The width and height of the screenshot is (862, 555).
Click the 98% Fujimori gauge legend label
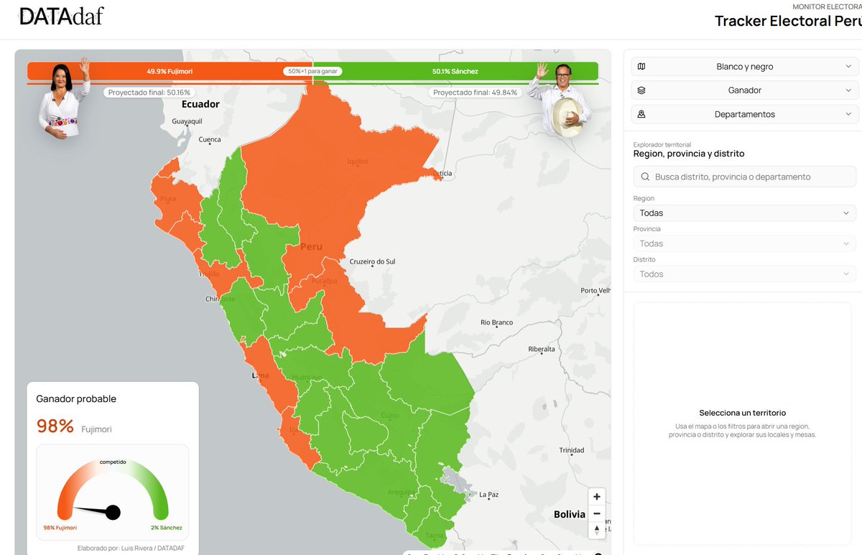[x=60, y=528]
